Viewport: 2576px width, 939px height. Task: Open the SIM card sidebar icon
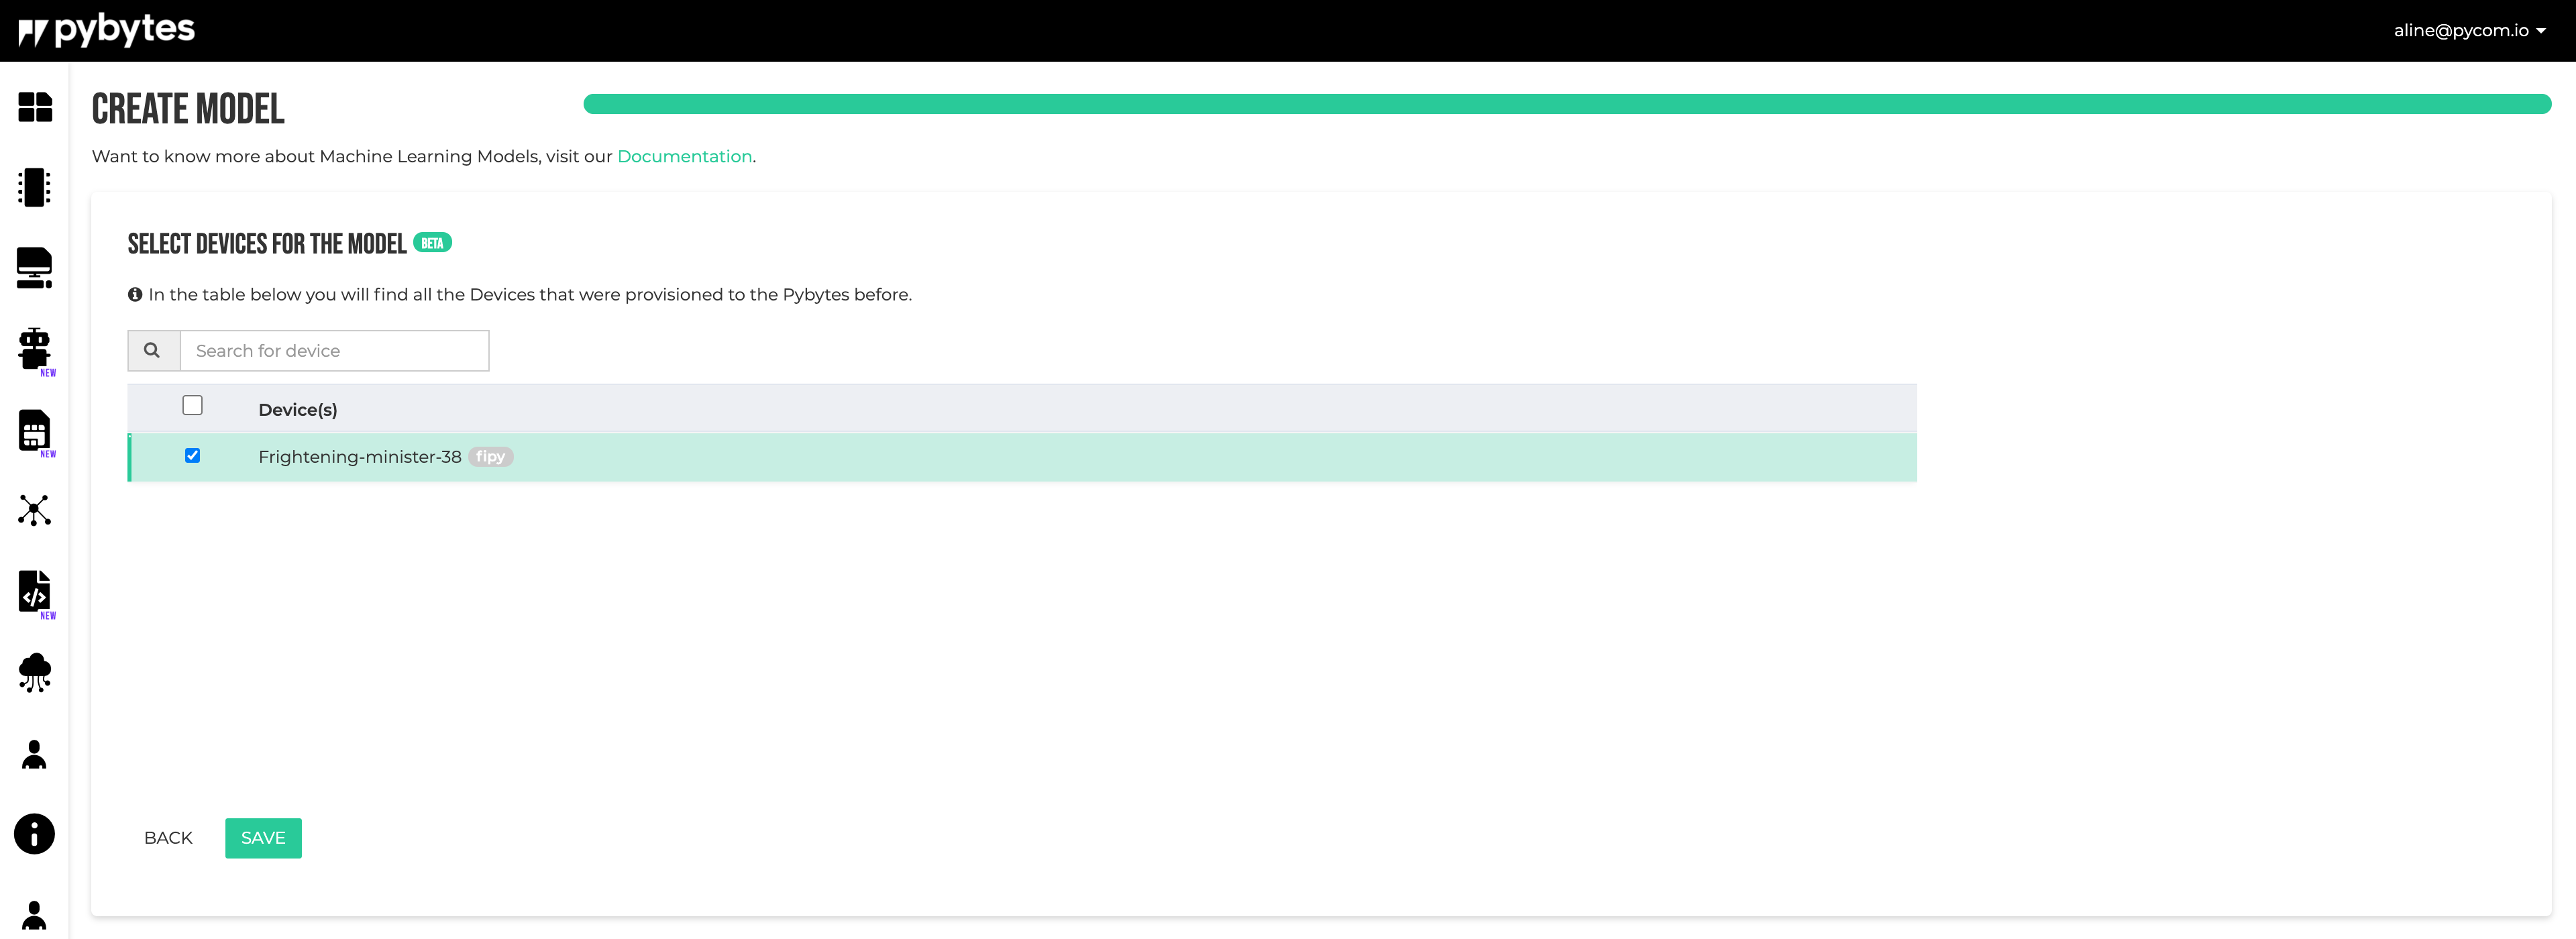click(35, 430)
